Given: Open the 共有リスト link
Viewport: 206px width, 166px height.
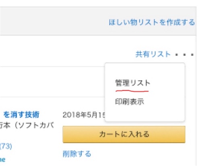Looking at the screenshot, I should click(153, 54).
